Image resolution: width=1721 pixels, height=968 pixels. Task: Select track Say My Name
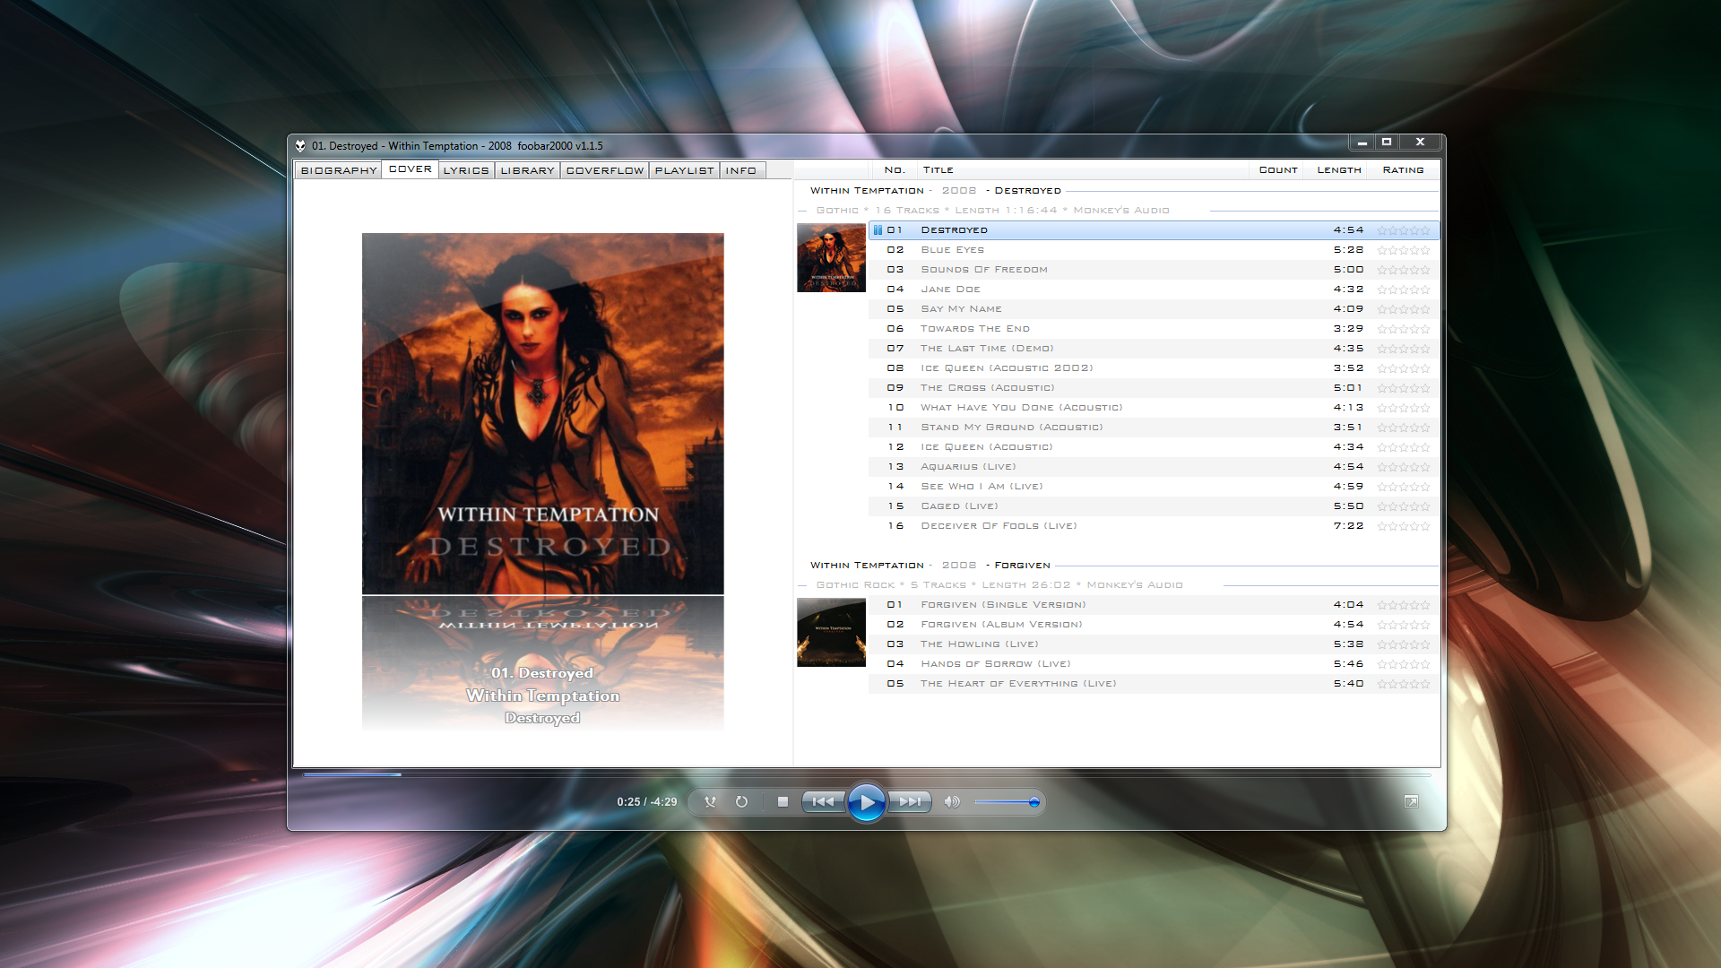pyautogui.click(x=1154, y=309)
